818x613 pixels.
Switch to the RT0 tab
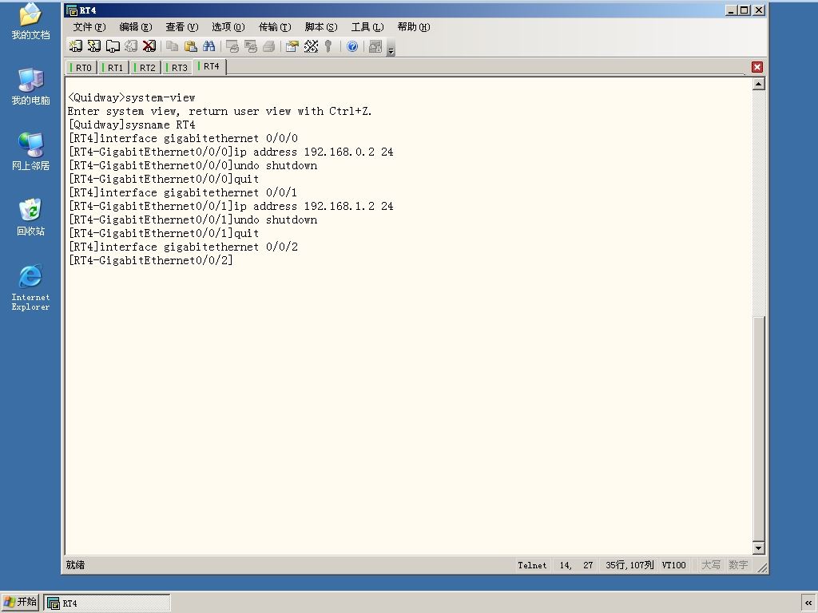point(81,68)
